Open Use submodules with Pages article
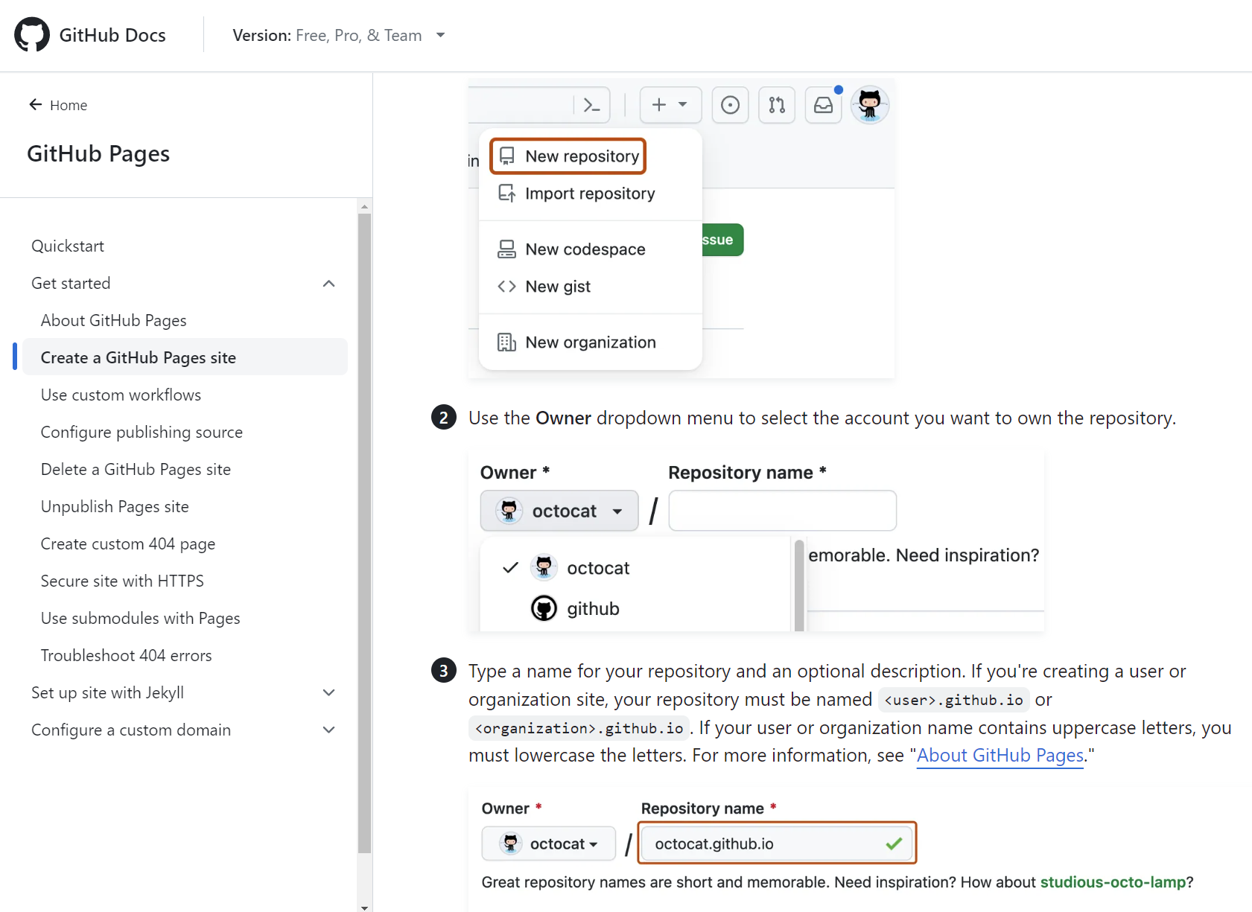The height and width of the screenshot is (912, 1252). (141, 619)
